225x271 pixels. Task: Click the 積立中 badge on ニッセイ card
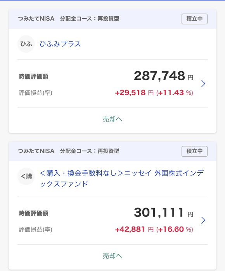click(194, 151)
